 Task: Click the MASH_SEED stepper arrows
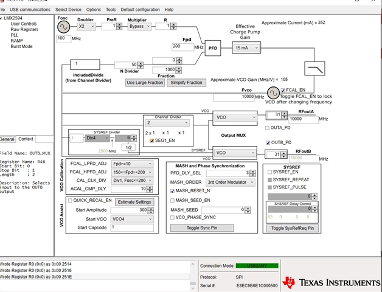click(248, 210)
